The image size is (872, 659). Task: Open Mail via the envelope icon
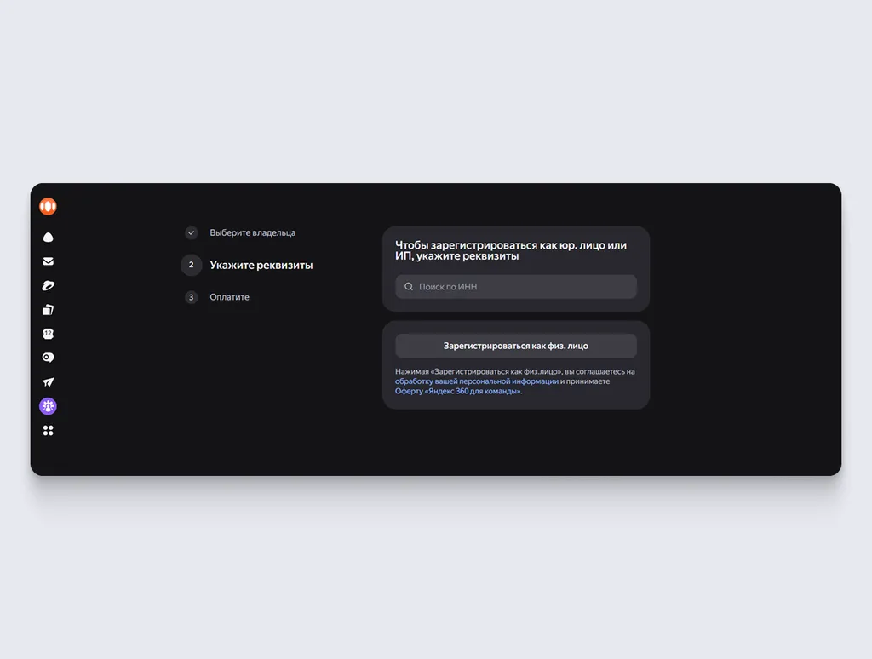point(48,261)
